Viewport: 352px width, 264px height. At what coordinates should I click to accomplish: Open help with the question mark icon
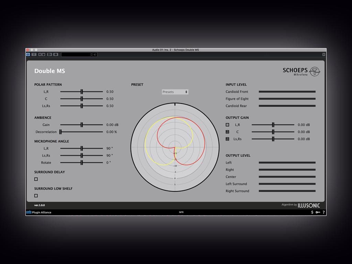(x=323, y=212)
